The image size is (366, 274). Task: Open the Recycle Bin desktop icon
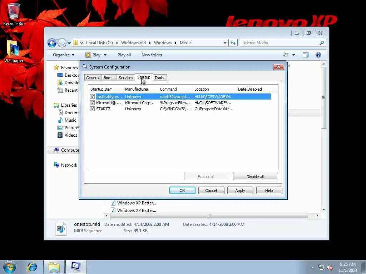click(14, 14)
